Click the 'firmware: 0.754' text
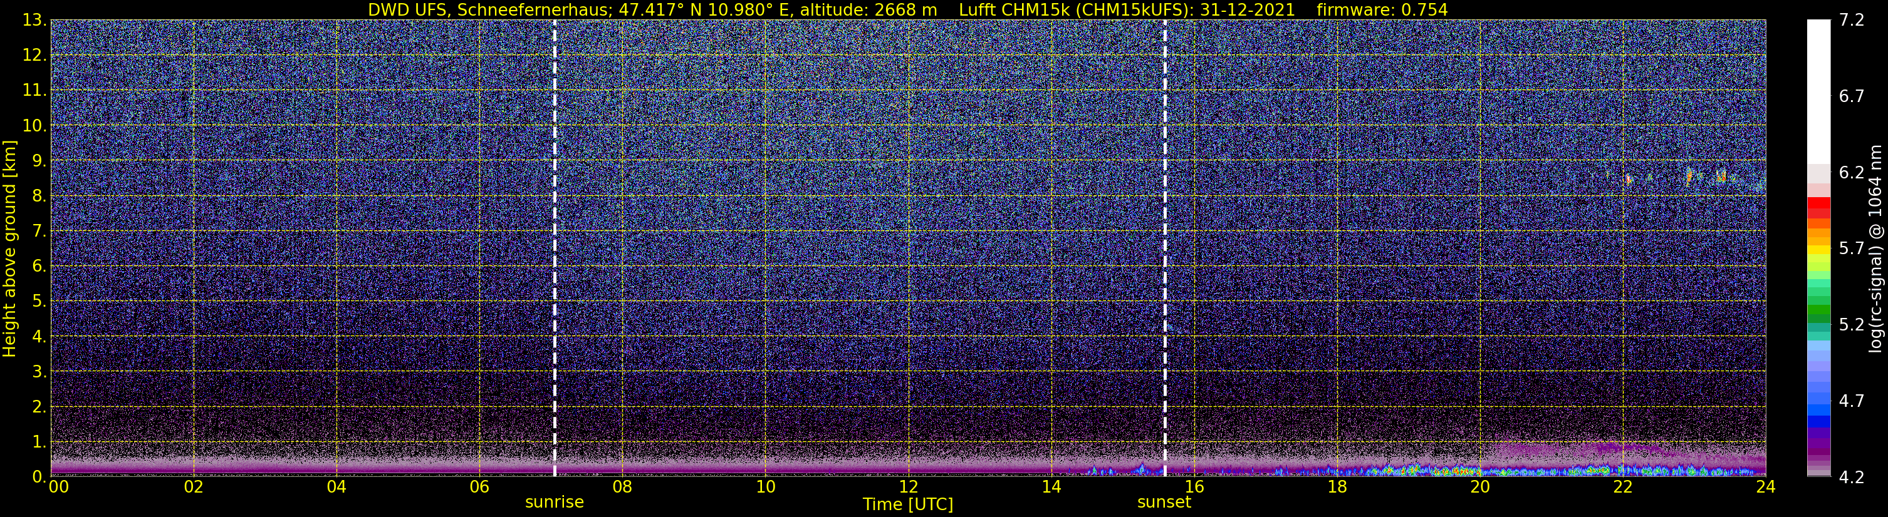 (x=1382, y=9)
